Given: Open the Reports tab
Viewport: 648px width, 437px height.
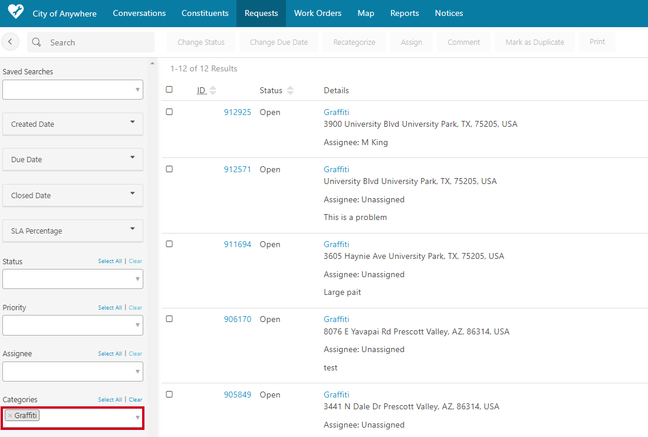Looking at the screenshot, I should pos(404,13).
